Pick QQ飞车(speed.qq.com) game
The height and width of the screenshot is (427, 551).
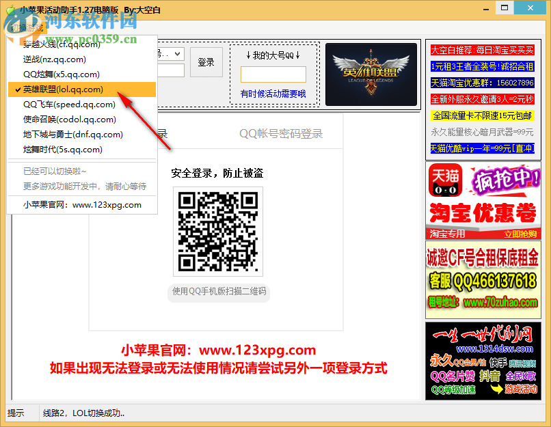[82, 105]
